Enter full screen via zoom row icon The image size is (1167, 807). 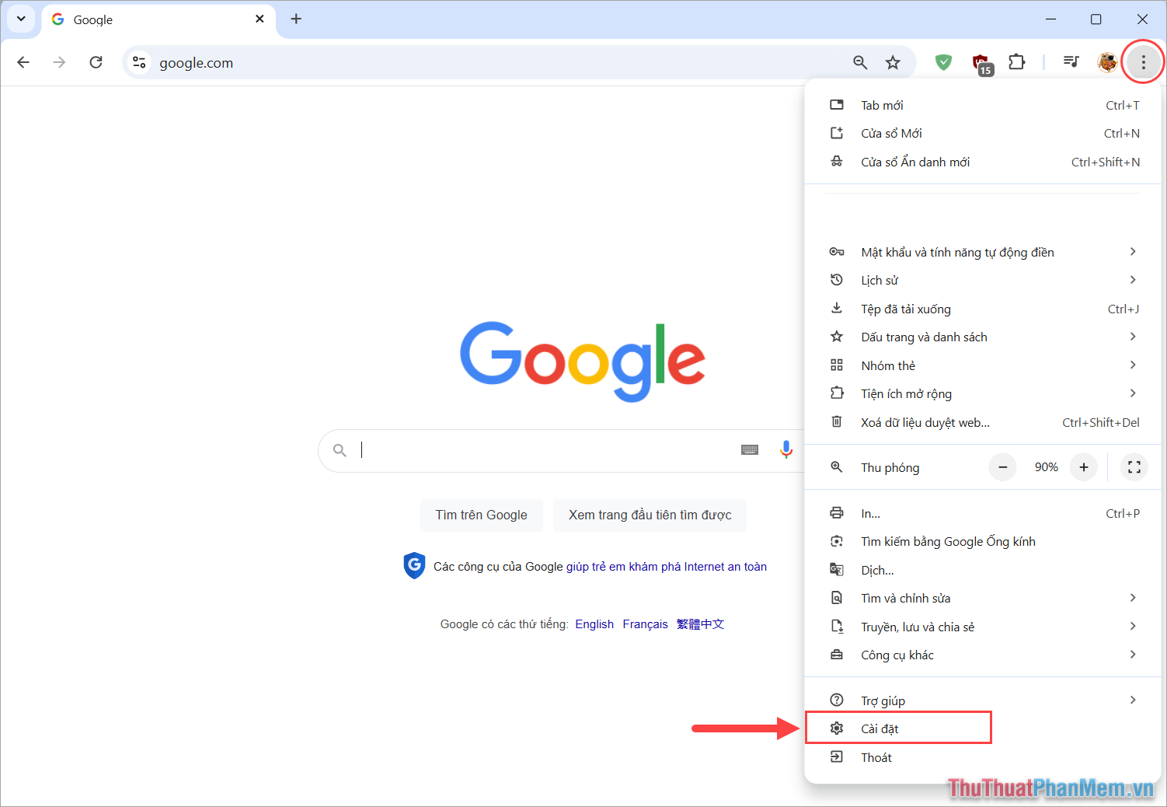(1134, 466)
